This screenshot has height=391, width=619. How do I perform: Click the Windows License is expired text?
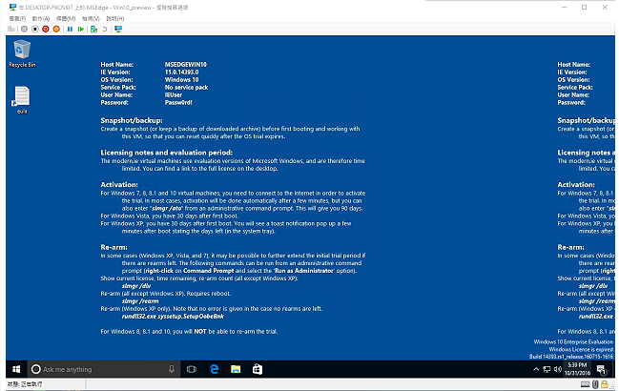[581, 349]
